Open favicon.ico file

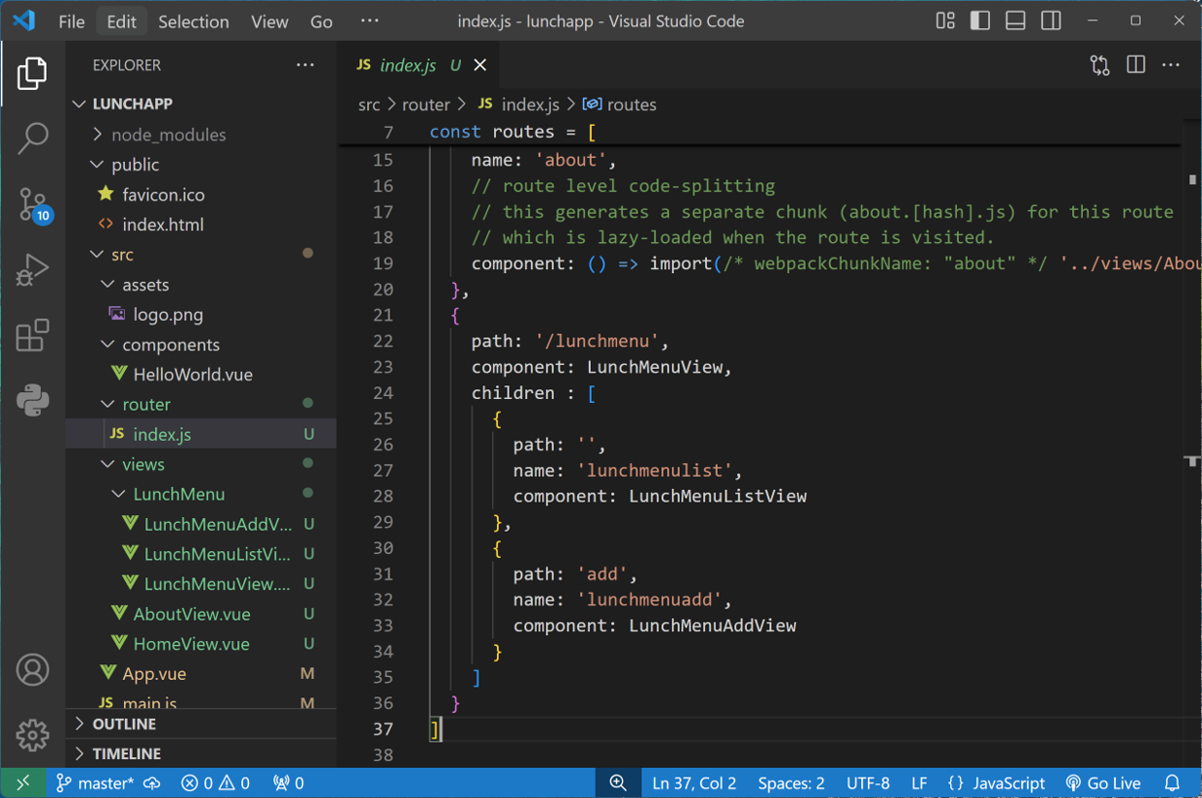201,195
